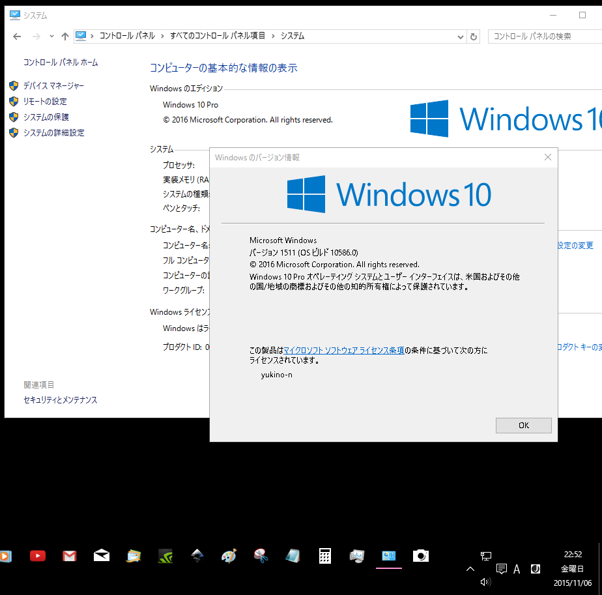Screen dimensions: 602x595
Task: Expand the chevron before 'システム' breadcrumb
Action: point(273,36)
